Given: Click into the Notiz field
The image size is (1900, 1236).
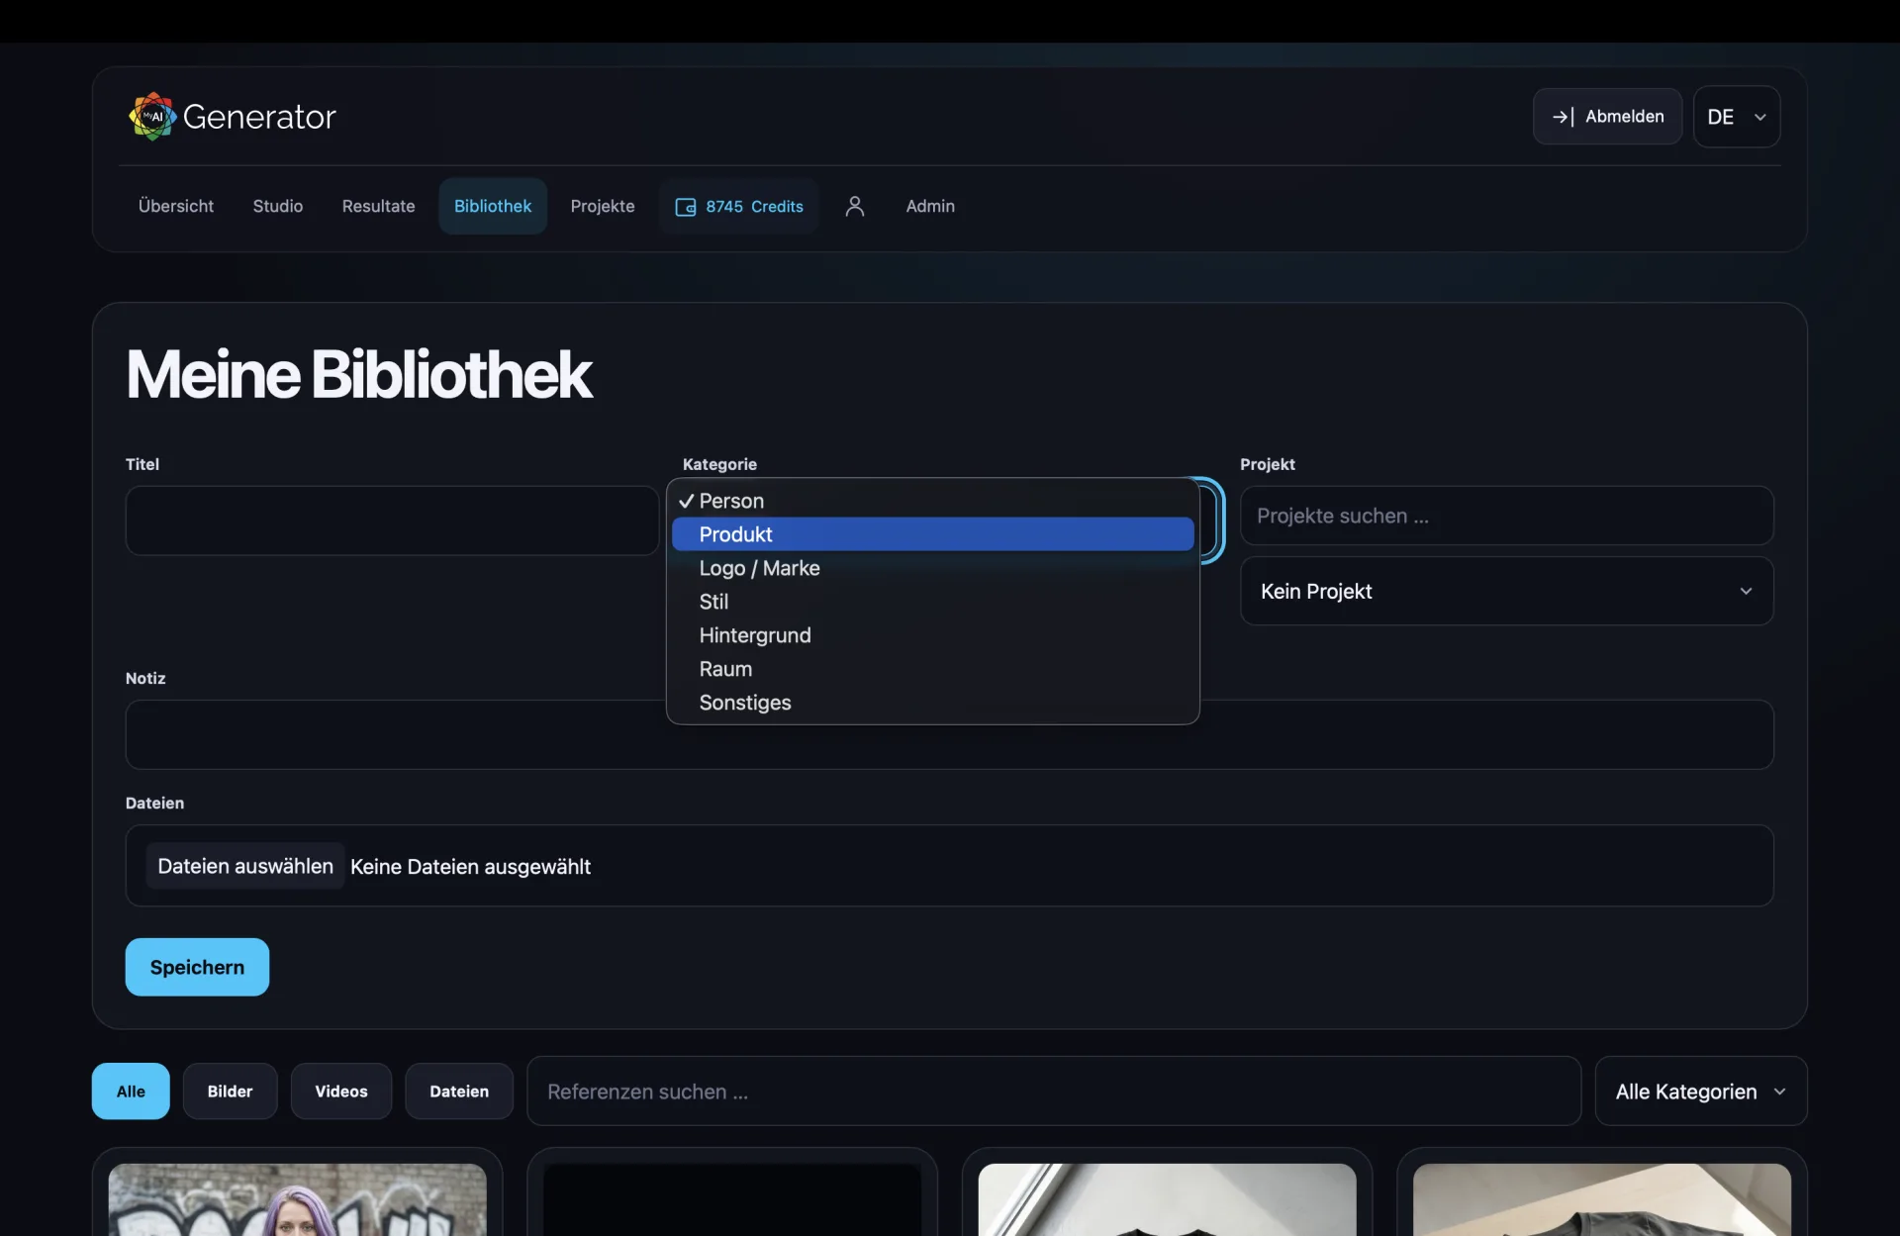Looking at the screenshot, I should pyautogui.click(x=949, y=734).
